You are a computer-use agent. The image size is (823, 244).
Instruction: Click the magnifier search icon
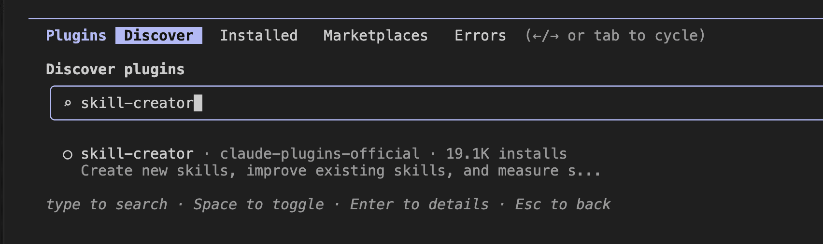click(x=68, y=103)
